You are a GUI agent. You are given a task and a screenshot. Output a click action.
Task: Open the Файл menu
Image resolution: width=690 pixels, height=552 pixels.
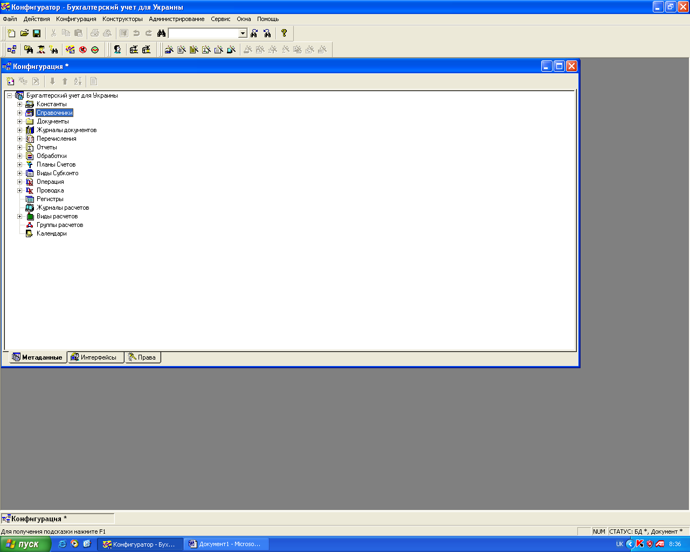(10, 19)
